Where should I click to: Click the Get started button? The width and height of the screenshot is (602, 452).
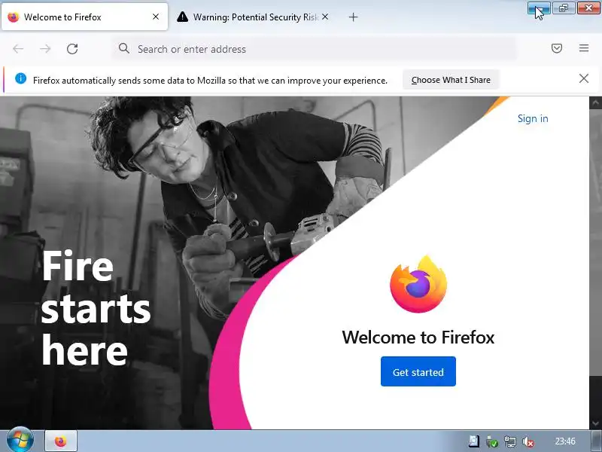click(x=418, y=371)
